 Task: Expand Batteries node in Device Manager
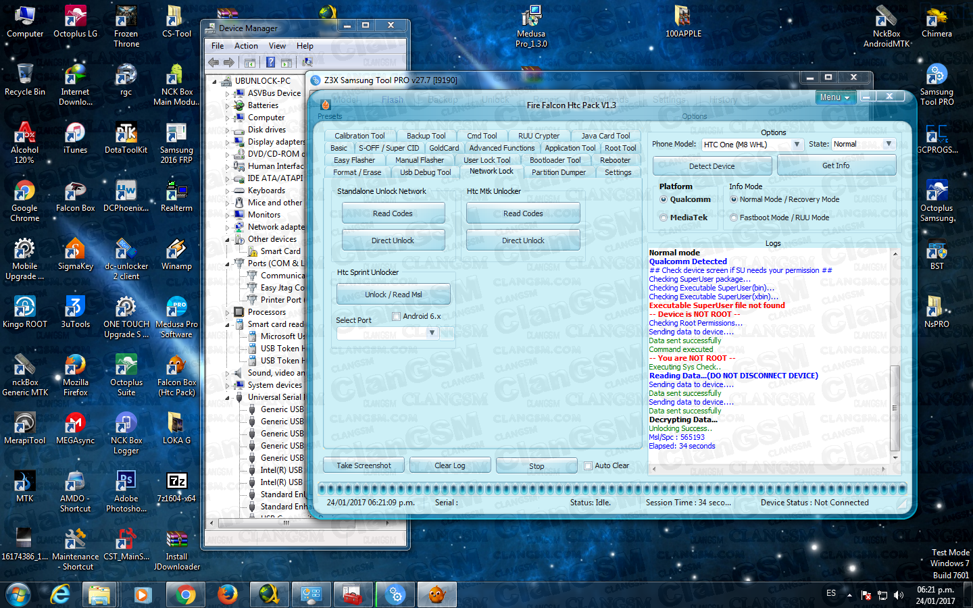(228, 105)
